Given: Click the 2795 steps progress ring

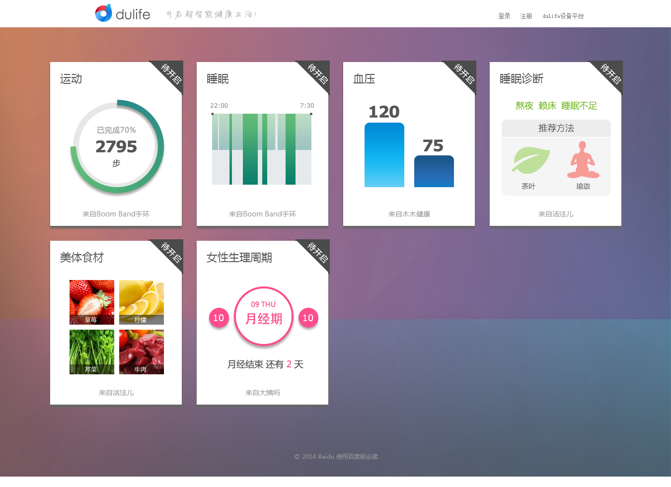Looking at the screenshot, I should [x=117, y=146].
